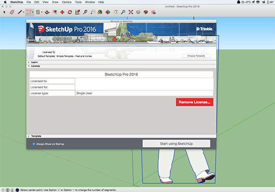Image resolution: width=275 pixels, height=192 pixels.
Task: Open the Window menu
Action: [x=90, y=2]
